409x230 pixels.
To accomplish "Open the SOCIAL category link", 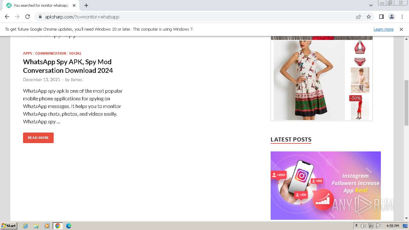I will click(x=75, y=53).
